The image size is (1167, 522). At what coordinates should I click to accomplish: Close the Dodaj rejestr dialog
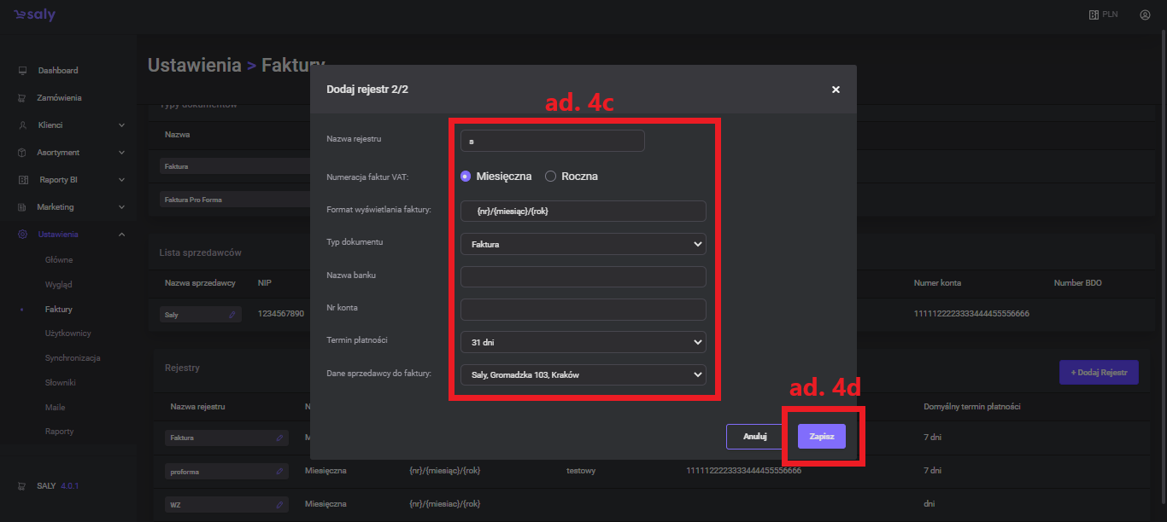click(x=836, y=90)
